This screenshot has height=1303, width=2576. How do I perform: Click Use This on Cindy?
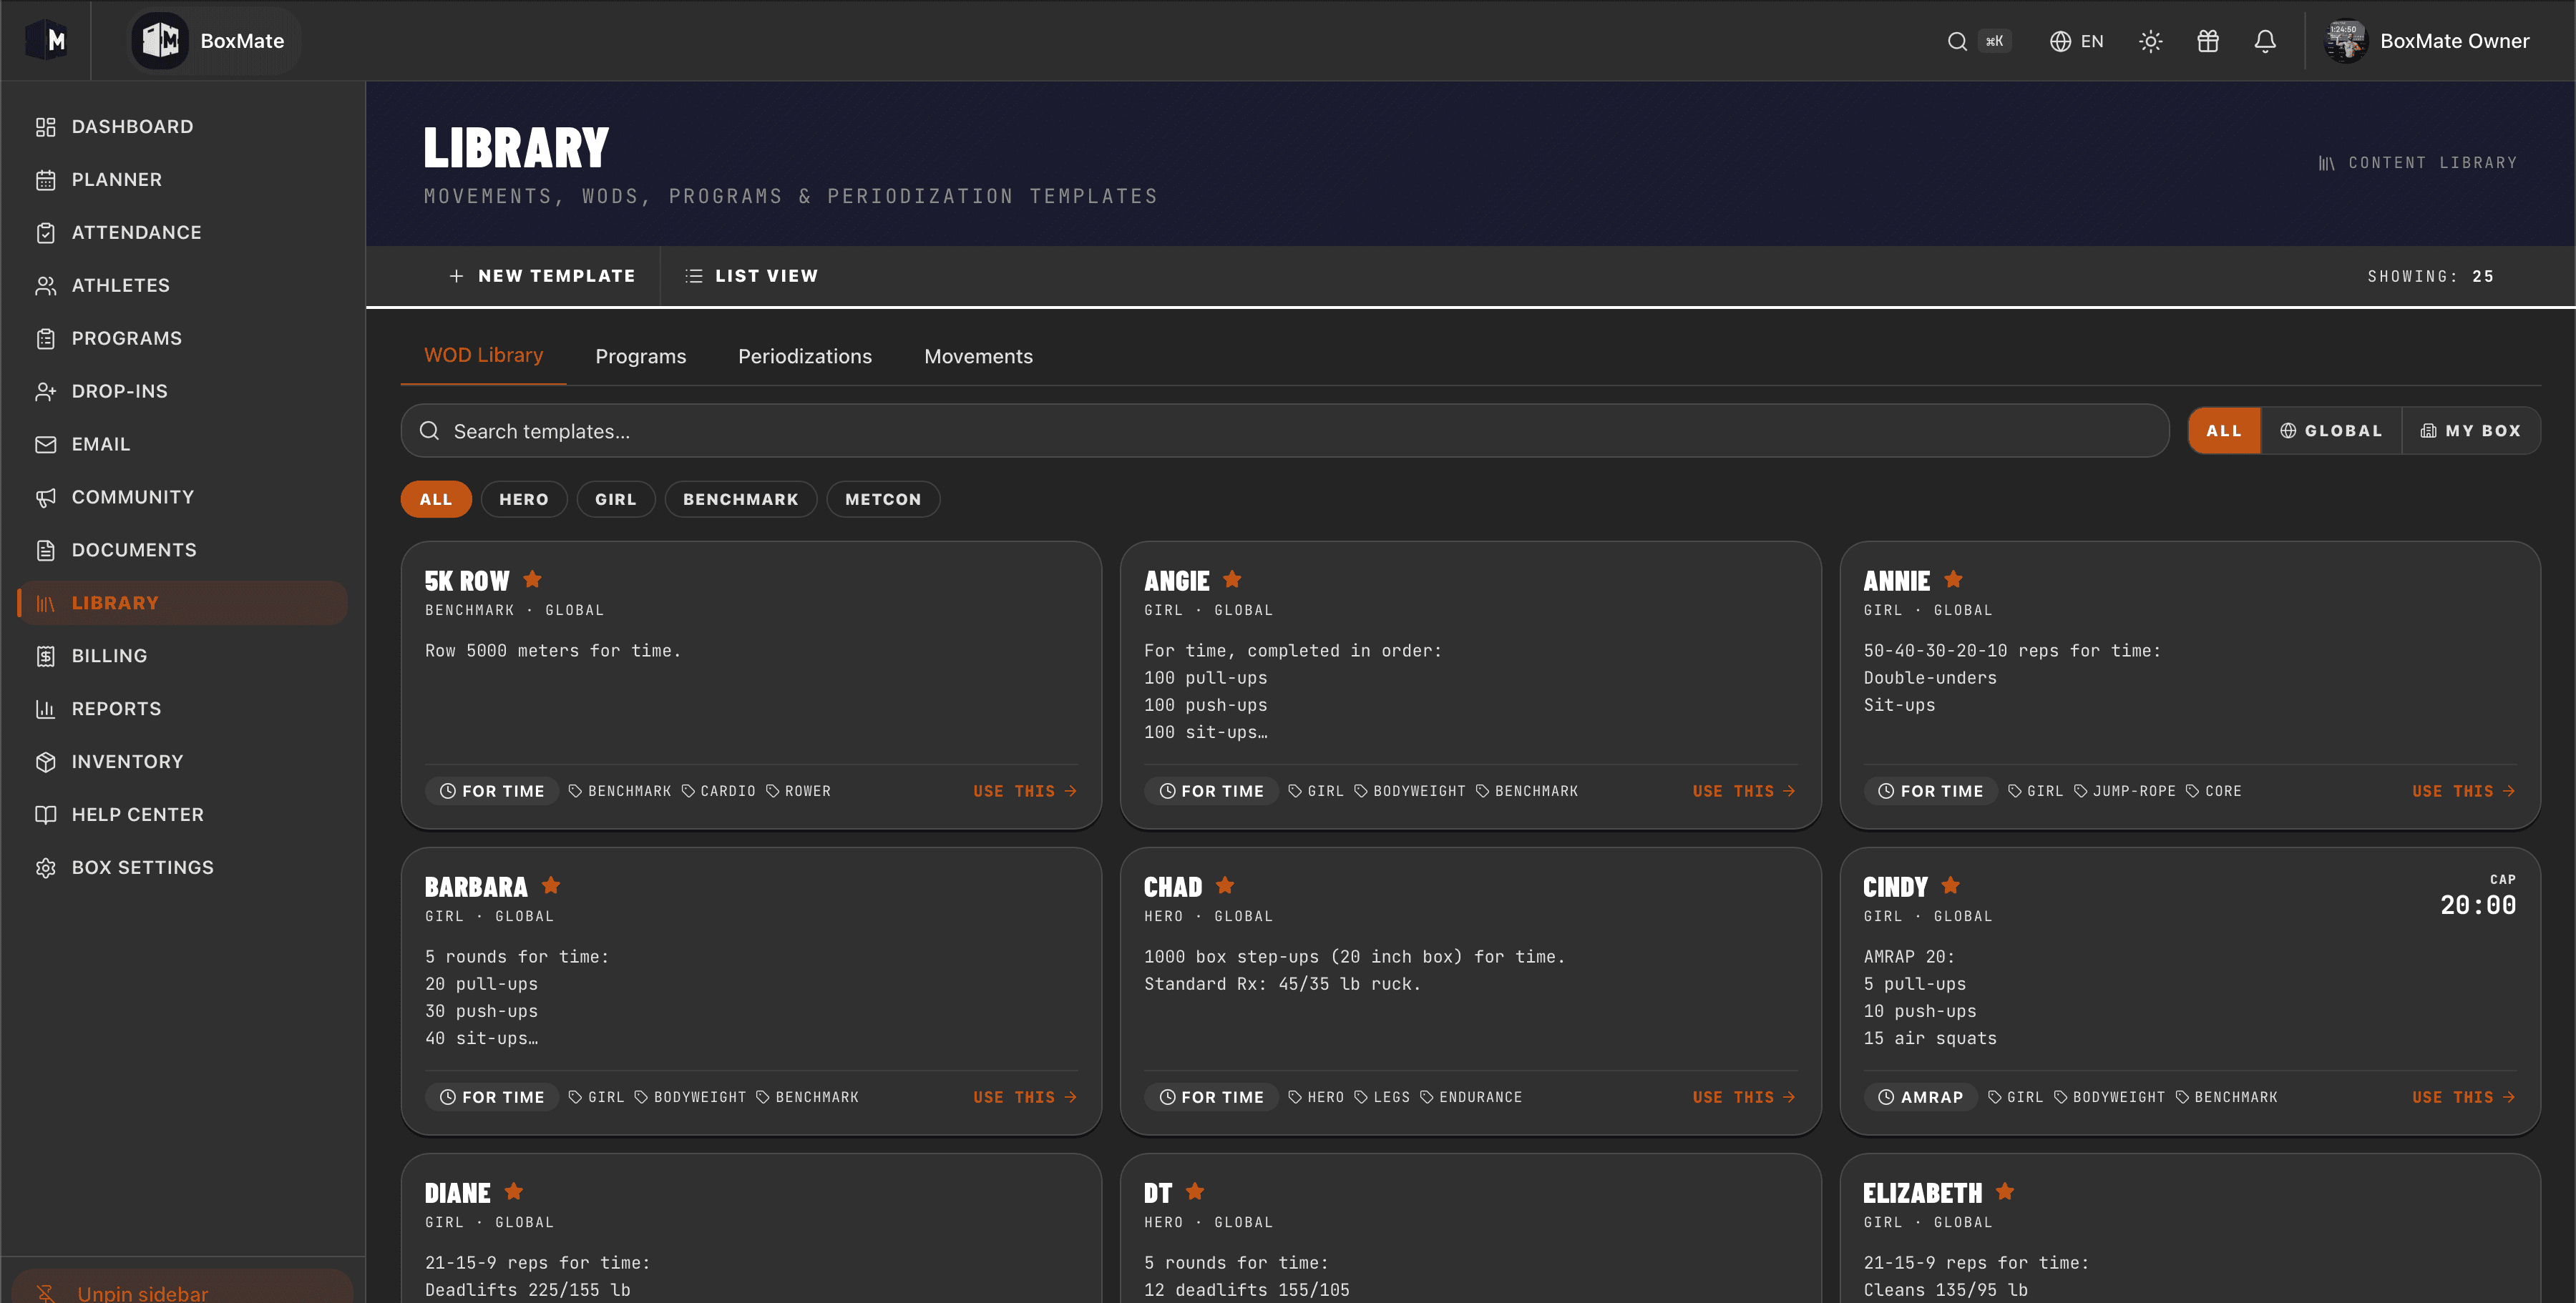point(2464,1097)
